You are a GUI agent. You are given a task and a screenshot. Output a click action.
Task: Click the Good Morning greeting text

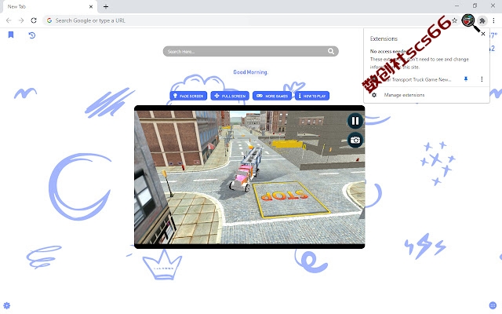coord(251,72)
